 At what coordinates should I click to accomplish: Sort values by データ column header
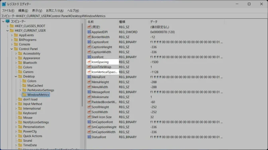pos(187,22)
